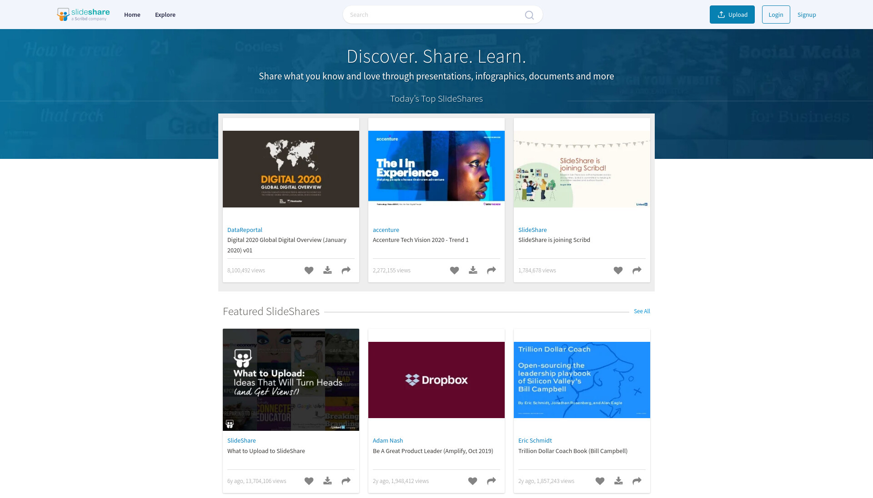Download the Digital 2020 Global Digital Overview slideshare
Viewport: 873px width, 498px height.
click(327, 270)
